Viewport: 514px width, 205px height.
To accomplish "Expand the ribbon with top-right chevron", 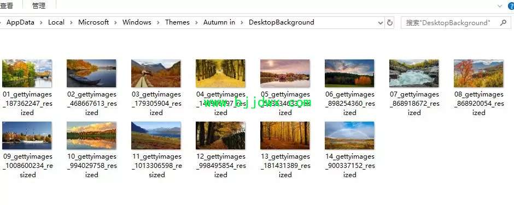I will 500,5.
